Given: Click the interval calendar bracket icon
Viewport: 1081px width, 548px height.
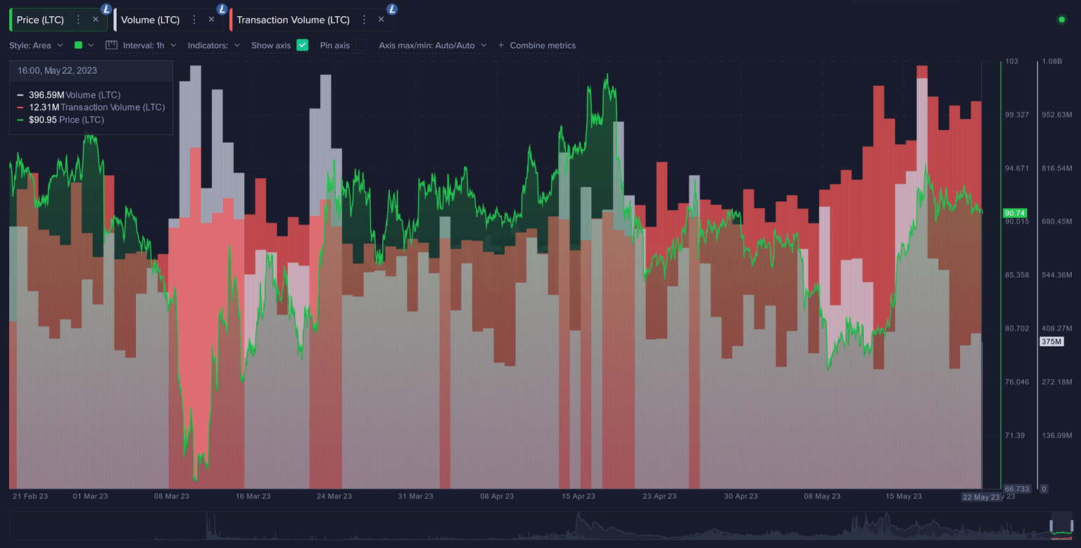Looking at the screenshot, I should pyautogui.click(x=110, y=45).
